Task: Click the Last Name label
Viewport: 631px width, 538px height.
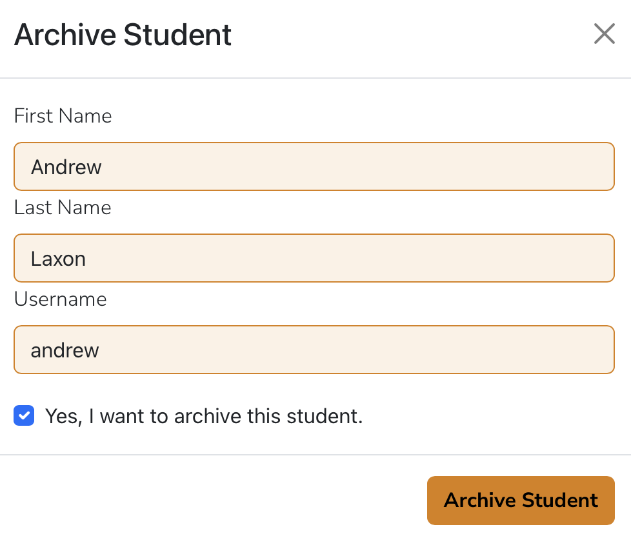Action: (63, 208)
